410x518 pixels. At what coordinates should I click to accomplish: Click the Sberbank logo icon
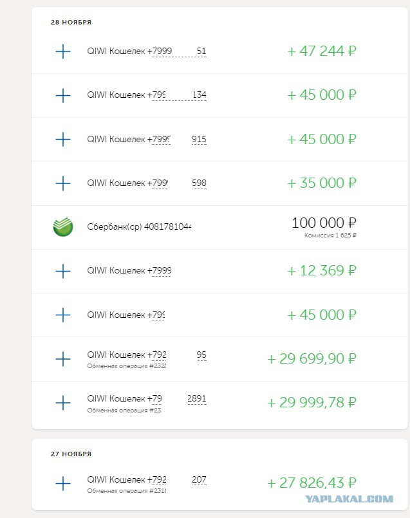coord(63,227)
